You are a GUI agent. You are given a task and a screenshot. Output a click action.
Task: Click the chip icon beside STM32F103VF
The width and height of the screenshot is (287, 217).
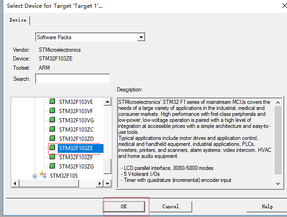coord(52,110)
